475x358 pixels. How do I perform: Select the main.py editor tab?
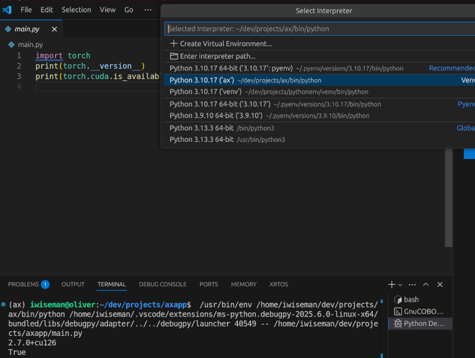pyautogui.click(x=31, y=29)
